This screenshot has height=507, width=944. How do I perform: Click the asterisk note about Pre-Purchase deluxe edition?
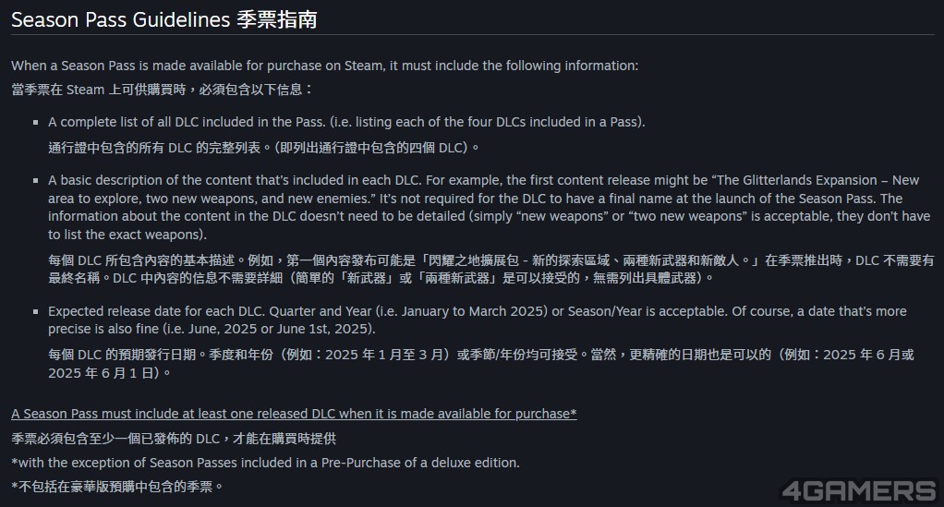point(265,463)
